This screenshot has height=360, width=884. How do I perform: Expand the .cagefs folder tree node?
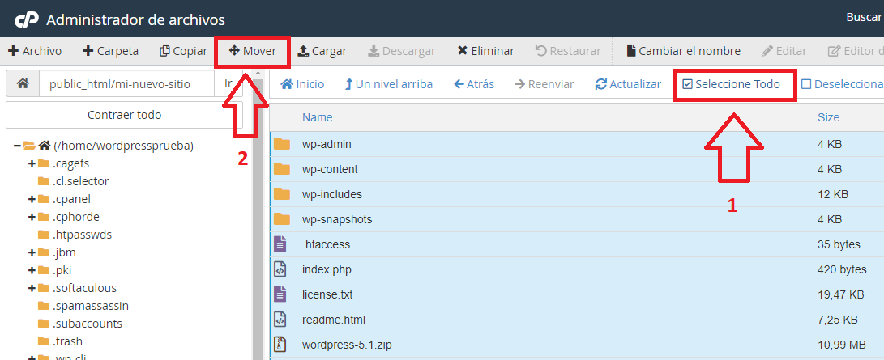click(32, 164)
